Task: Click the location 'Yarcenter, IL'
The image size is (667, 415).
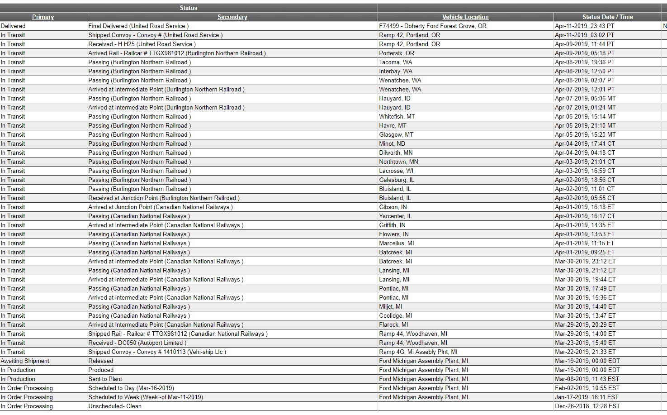Action: click(395, 216)
